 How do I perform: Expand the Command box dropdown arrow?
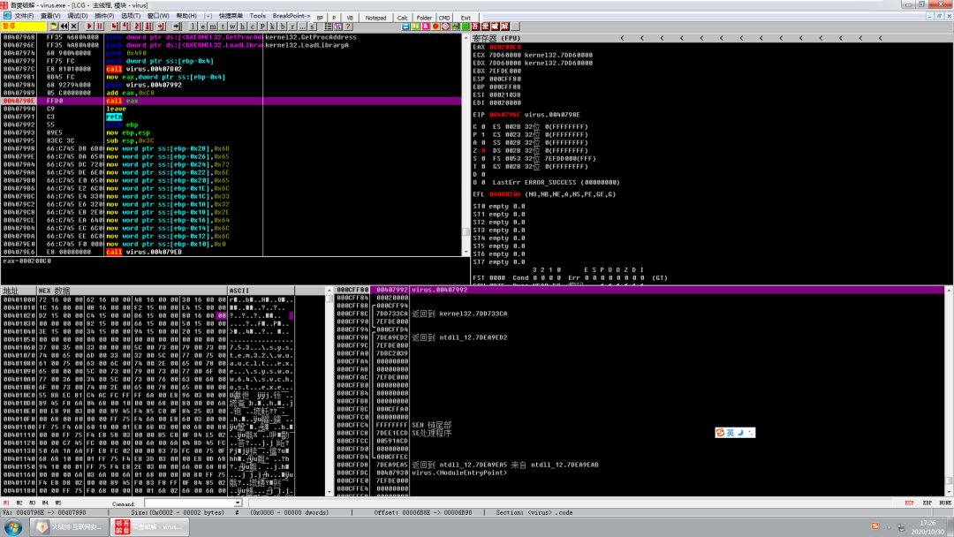tap(238, 503)
